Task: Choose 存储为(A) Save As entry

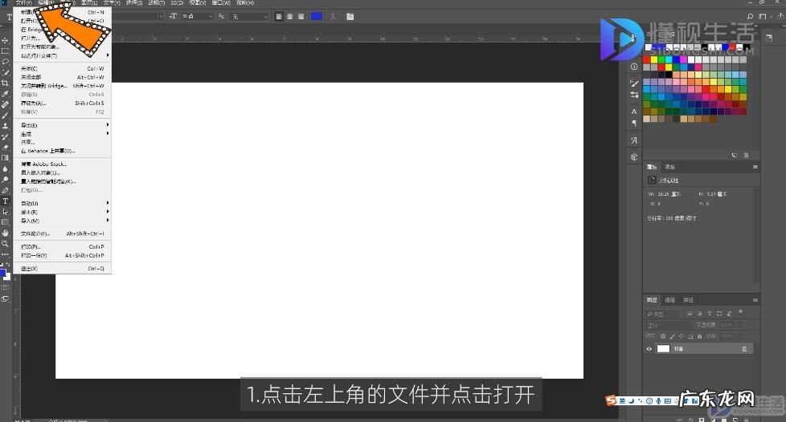Action: tap(62, 103)
